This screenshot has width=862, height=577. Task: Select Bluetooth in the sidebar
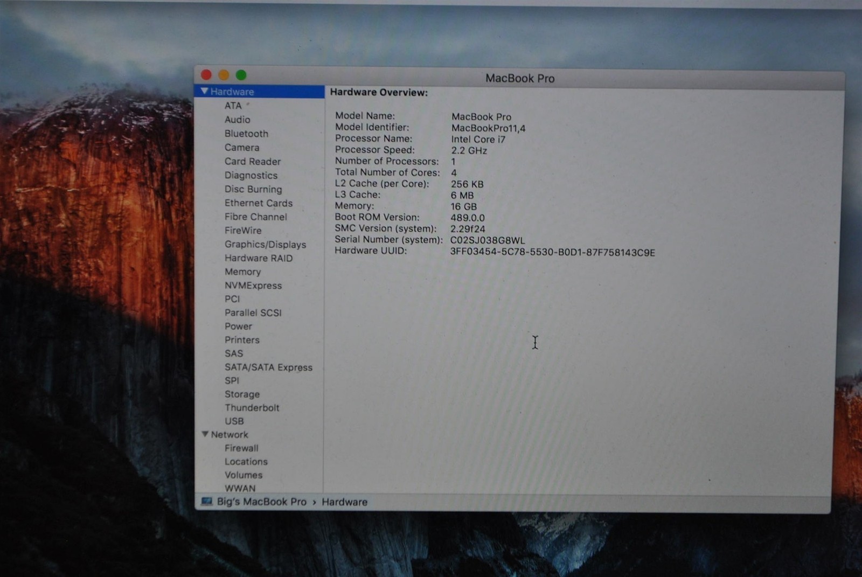pos(246,134)
